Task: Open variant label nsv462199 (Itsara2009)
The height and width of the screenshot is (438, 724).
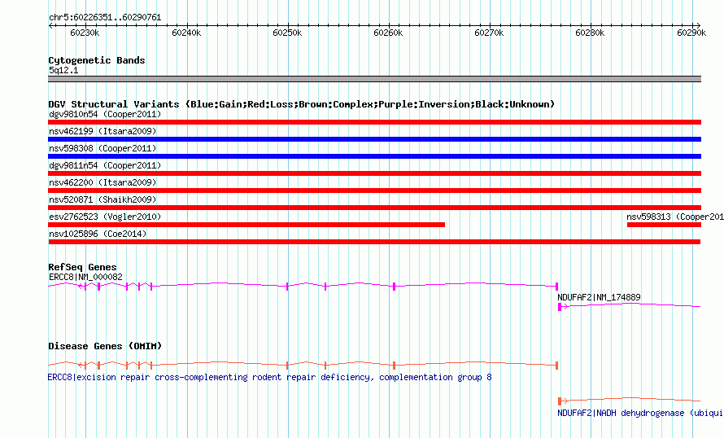Action: [x=102, y=131]
